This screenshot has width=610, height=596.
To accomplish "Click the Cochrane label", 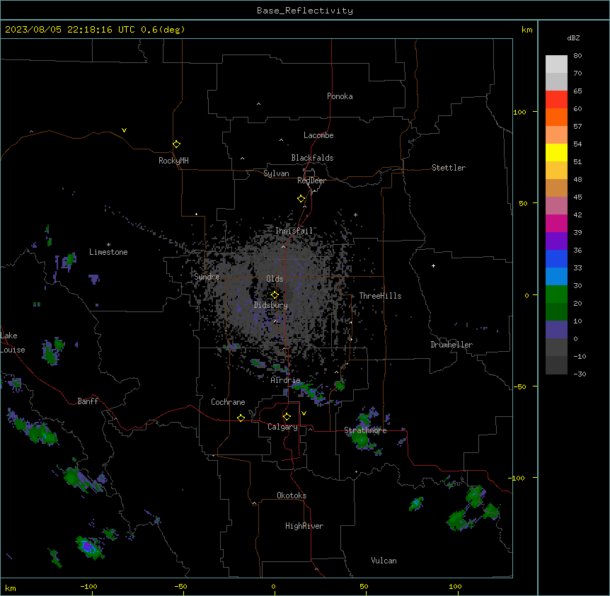I will (228, 402).
